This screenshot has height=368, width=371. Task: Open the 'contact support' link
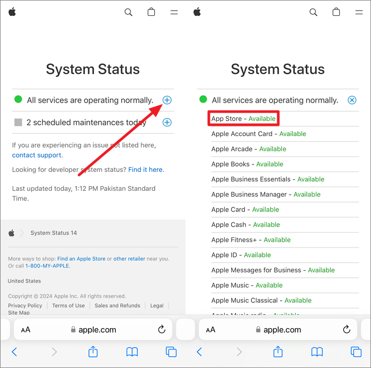click(x=37, y=155)
